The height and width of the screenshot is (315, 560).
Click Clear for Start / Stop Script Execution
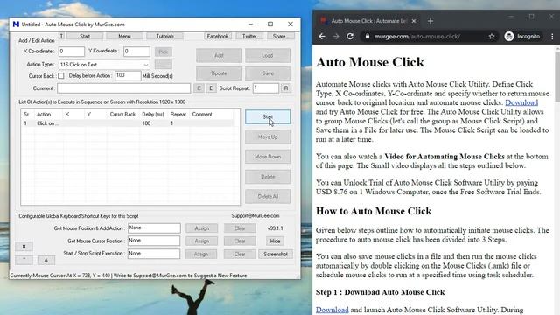[x=240, y=254]
